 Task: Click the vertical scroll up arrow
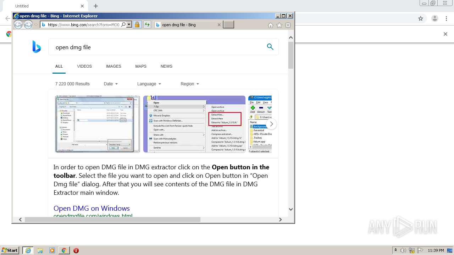pyautogui.click(x=291, y=37)
